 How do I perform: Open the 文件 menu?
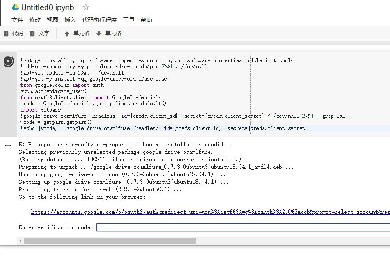point(17,20)
